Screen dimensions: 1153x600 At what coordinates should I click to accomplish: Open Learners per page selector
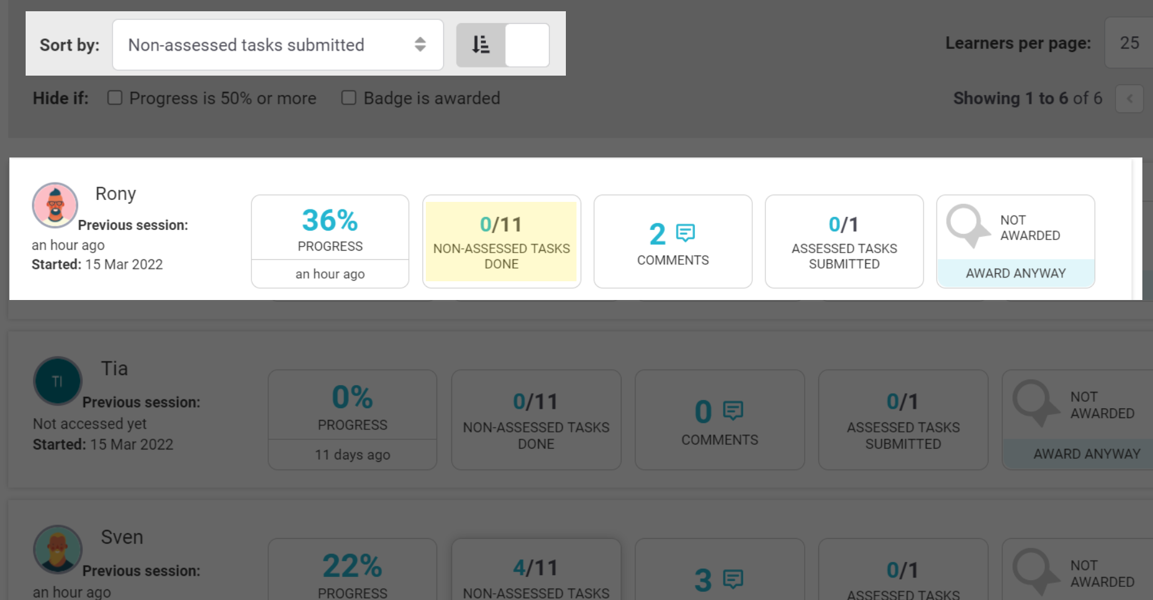[x=1129, y=43]
